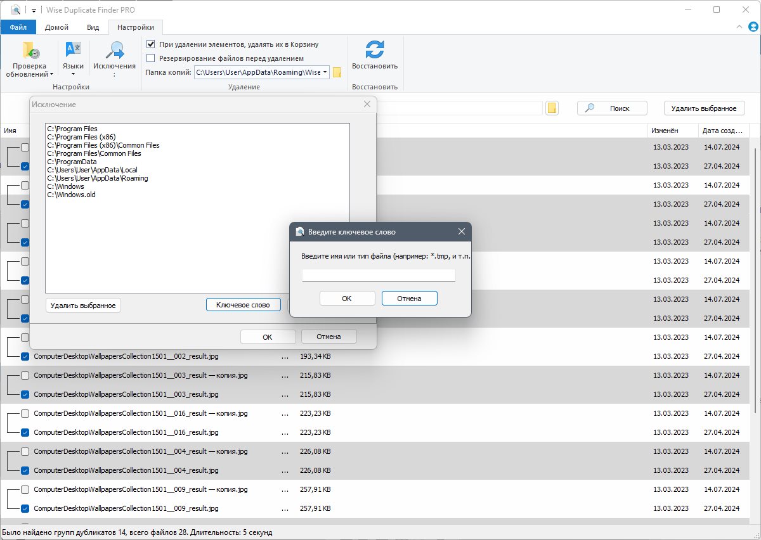Viewport: 761px width, 540px height.
Task: Select exclusion 'C:\Program Files\Common Files'
Action: click(x=94, y=153)
